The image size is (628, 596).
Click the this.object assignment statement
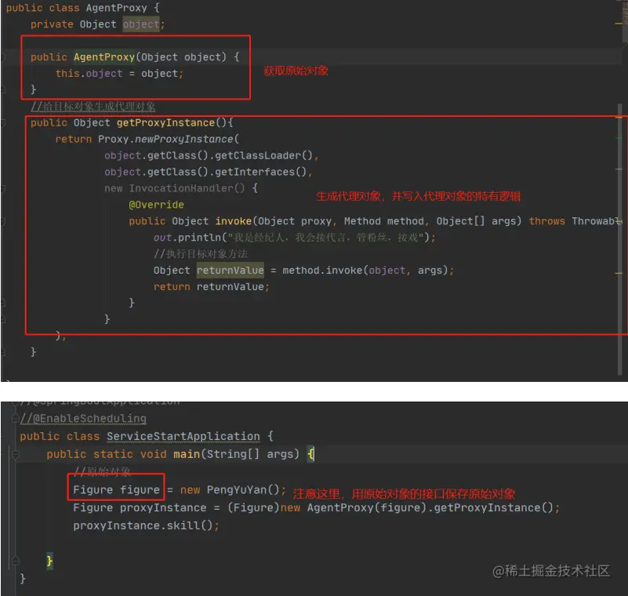click(119, 74)
